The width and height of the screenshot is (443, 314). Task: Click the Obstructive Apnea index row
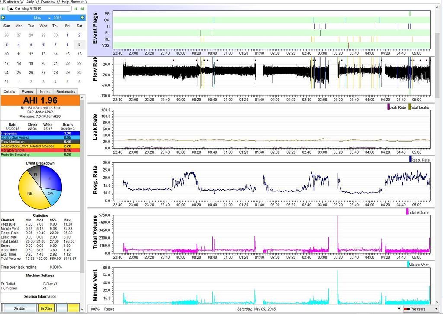40,137
